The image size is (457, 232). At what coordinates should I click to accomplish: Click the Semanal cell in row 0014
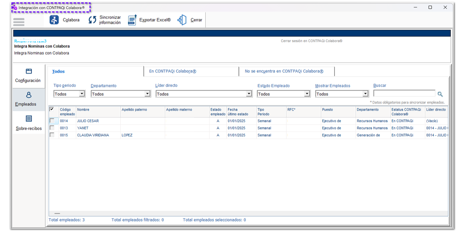(271, 121)
